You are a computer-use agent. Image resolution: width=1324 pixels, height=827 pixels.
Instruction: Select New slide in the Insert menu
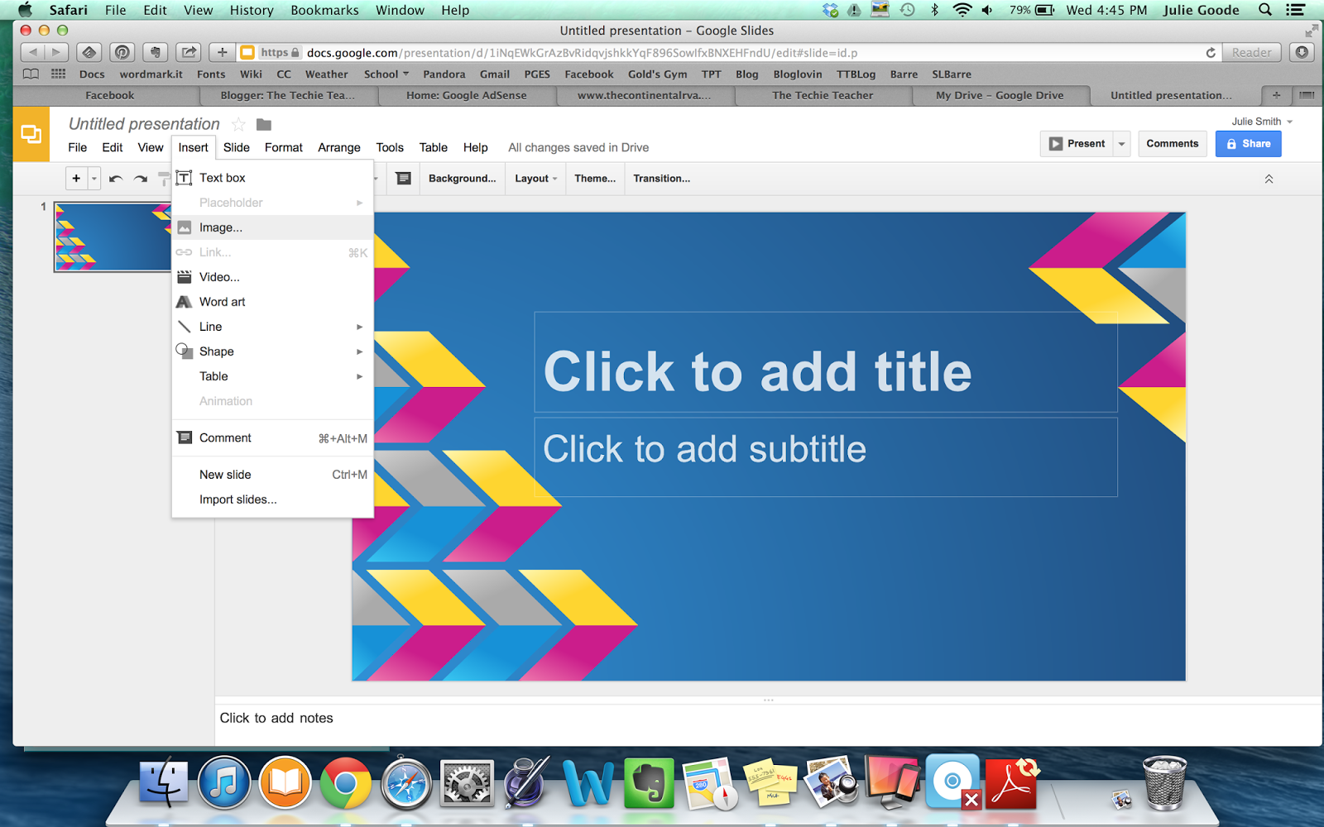pos(273,475)
